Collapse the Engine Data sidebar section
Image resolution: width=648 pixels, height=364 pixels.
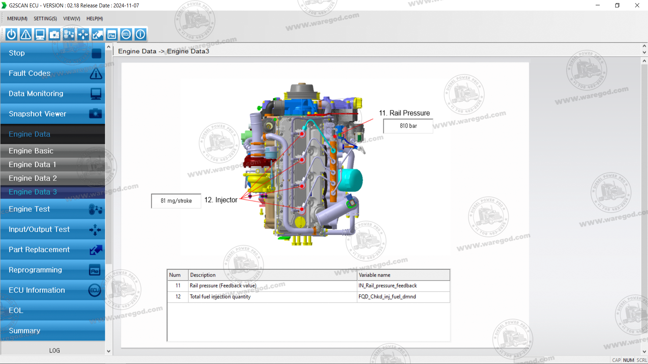(x=52, y=134)
